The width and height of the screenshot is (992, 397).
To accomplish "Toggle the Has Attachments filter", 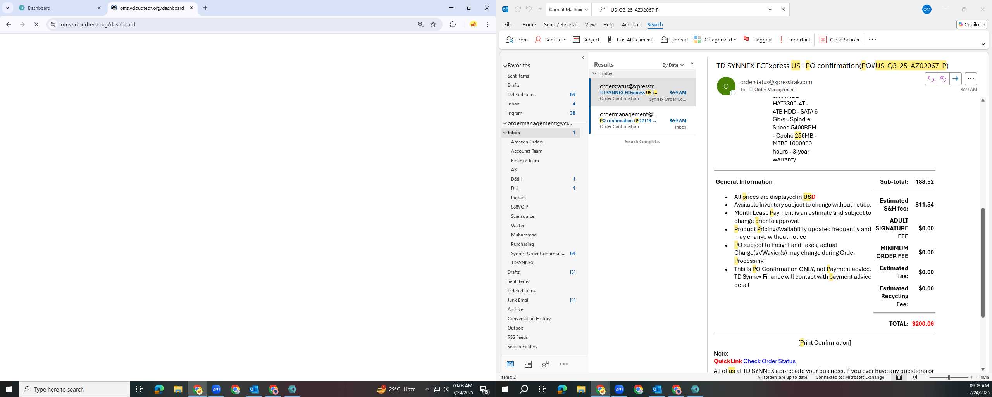I will pos(630,40).
